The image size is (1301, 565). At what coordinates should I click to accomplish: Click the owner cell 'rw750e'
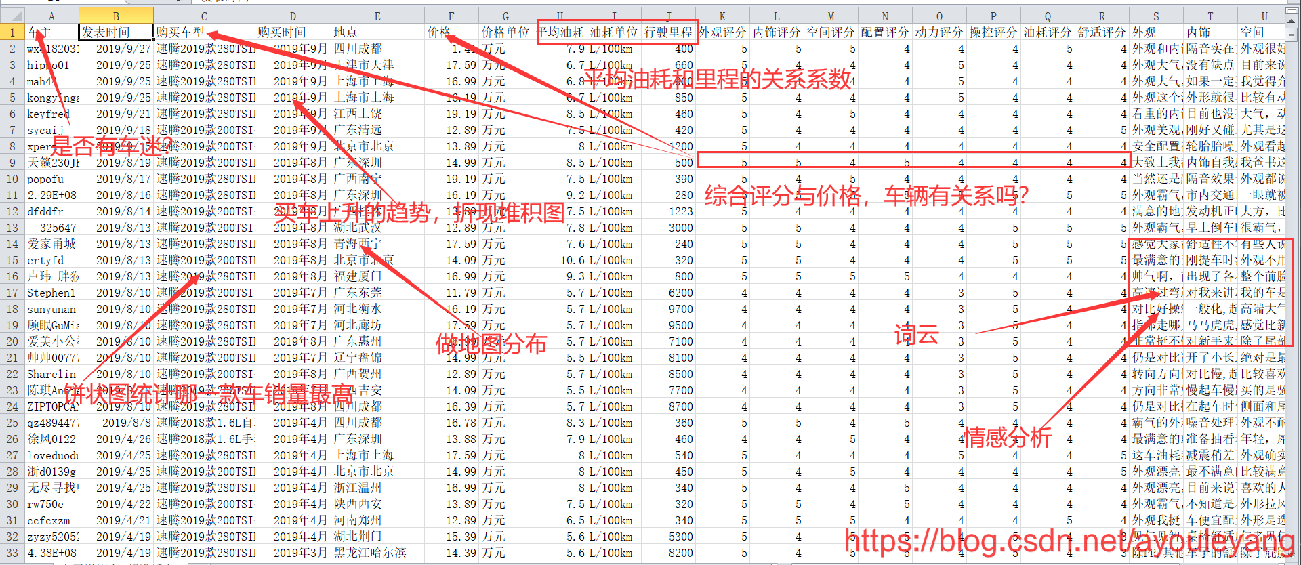[x=51, y=504]
